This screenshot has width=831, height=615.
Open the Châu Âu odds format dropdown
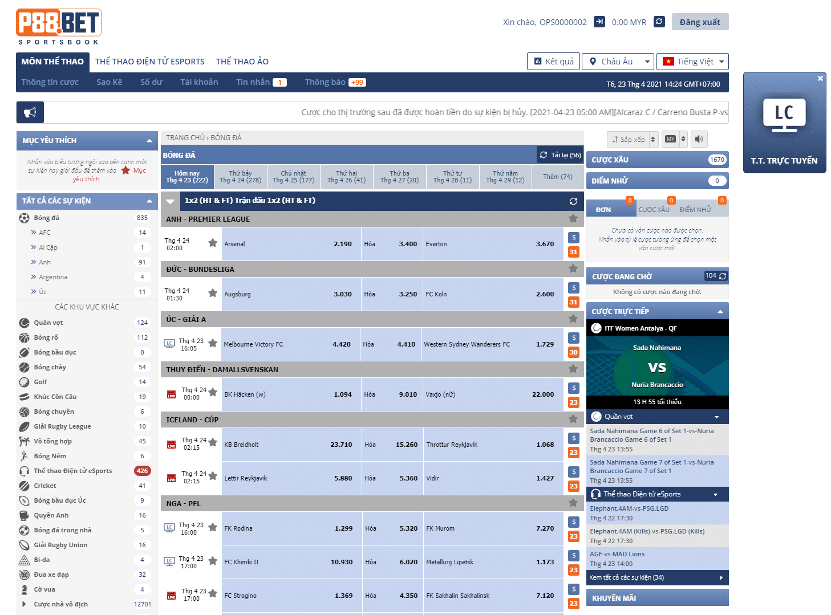point(618,62)
